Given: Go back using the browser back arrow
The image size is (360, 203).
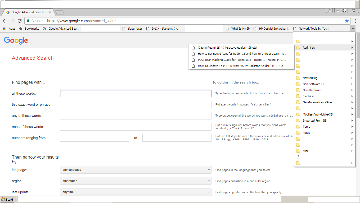Looking at the screenshot, I should click(5, 21).
